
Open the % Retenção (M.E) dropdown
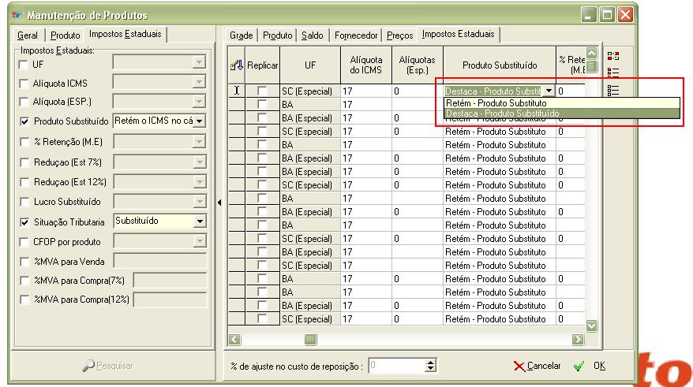click(x=200, y=142)
